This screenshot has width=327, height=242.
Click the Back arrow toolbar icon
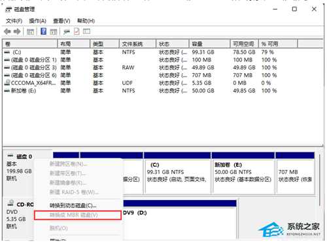pos(7,31)
